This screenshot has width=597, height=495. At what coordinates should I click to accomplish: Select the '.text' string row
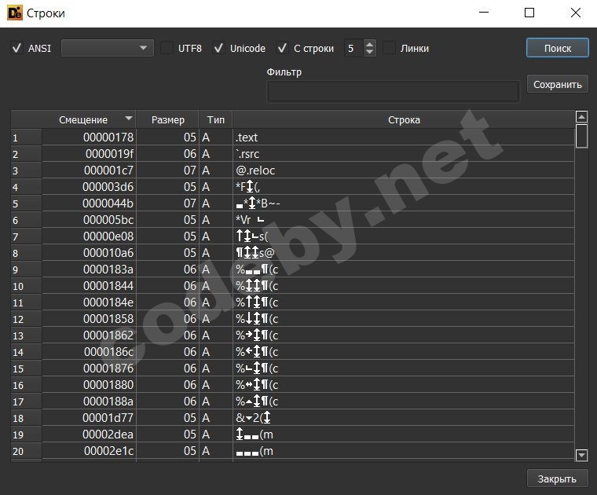292,137
